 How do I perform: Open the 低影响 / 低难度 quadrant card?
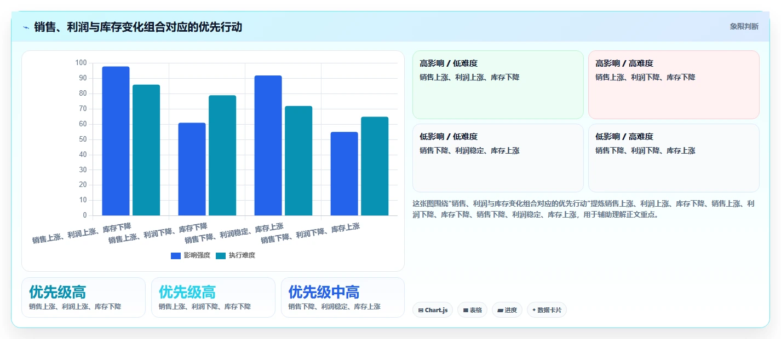click(498, 158)
